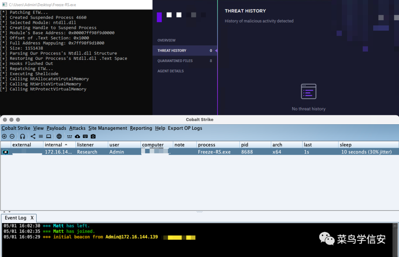Viewport: 399px width, 257px height.
Task: Open the Export OP Logs menu
Action: [185, 128]
